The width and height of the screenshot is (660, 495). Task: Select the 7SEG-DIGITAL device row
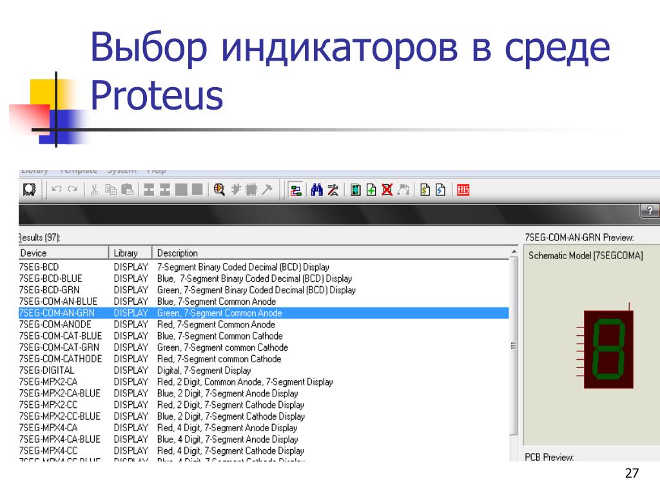[264, 371]
